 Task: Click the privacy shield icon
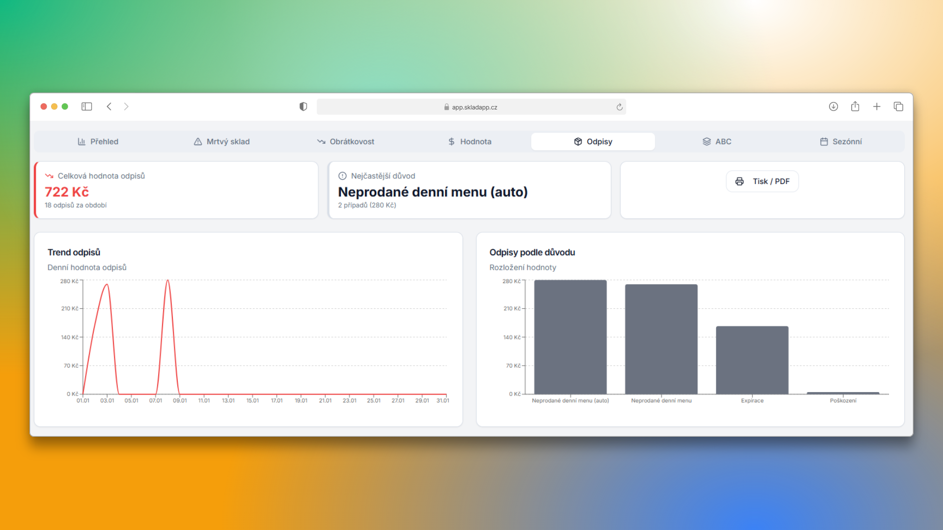[303, 106]
